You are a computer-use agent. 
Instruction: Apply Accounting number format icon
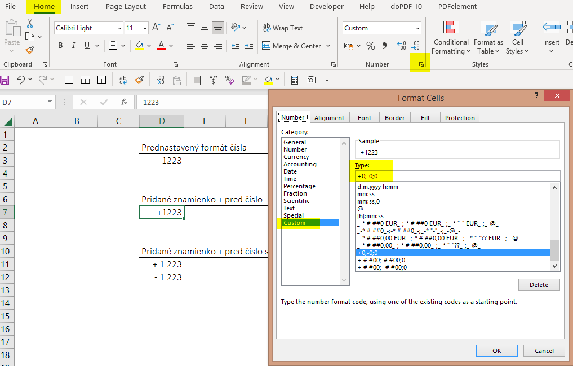pos(349,46)
